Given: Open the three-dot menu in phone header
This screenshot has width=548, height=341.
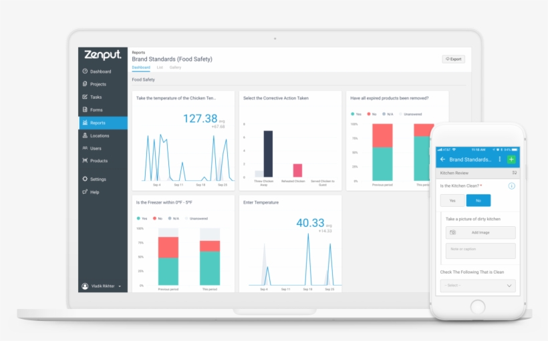Looking at the screenshot, I should tap(500, 159).
